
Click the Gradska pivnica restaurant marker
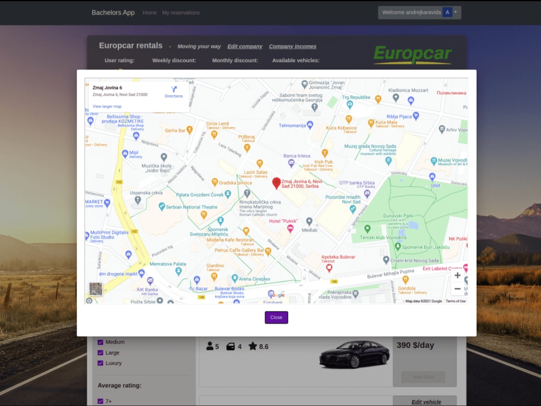tap(215, 182)
